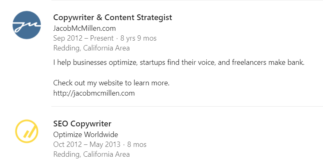Click the JacobMcMillen.com company name
323x167 pixels.
85,28
